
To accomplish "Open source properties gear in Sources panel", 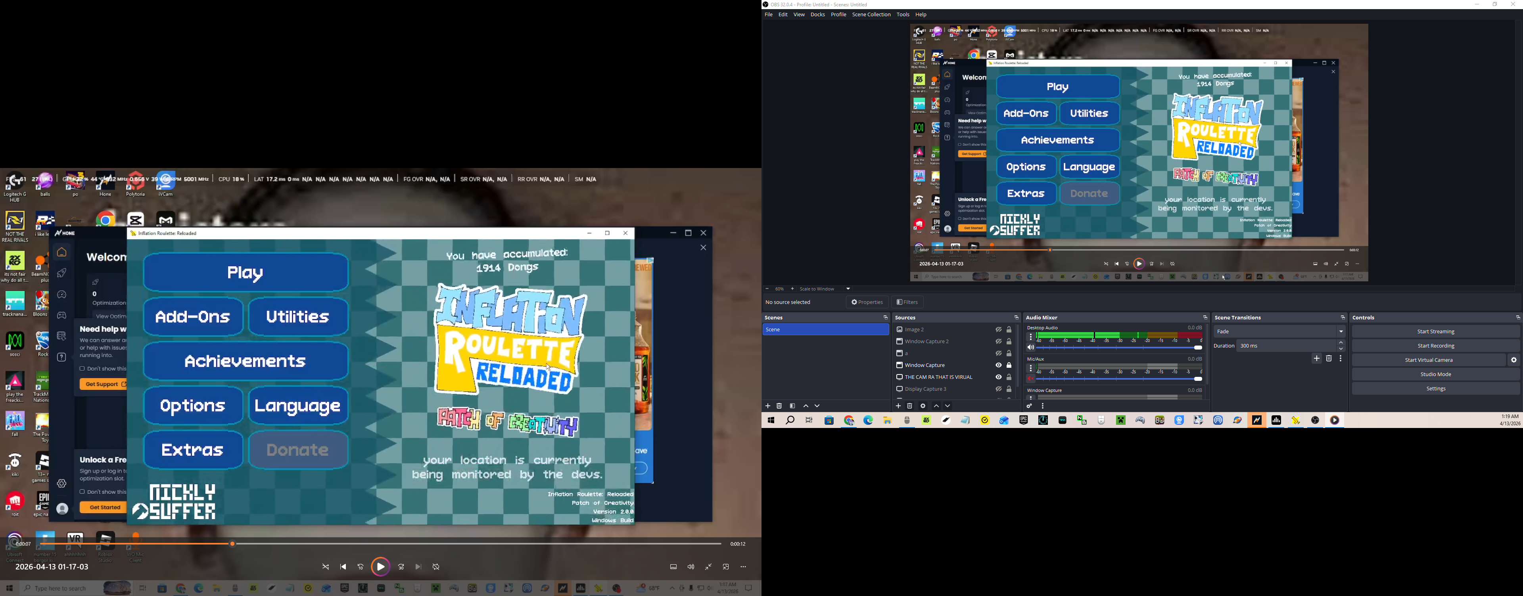I will tap(923, 407).
